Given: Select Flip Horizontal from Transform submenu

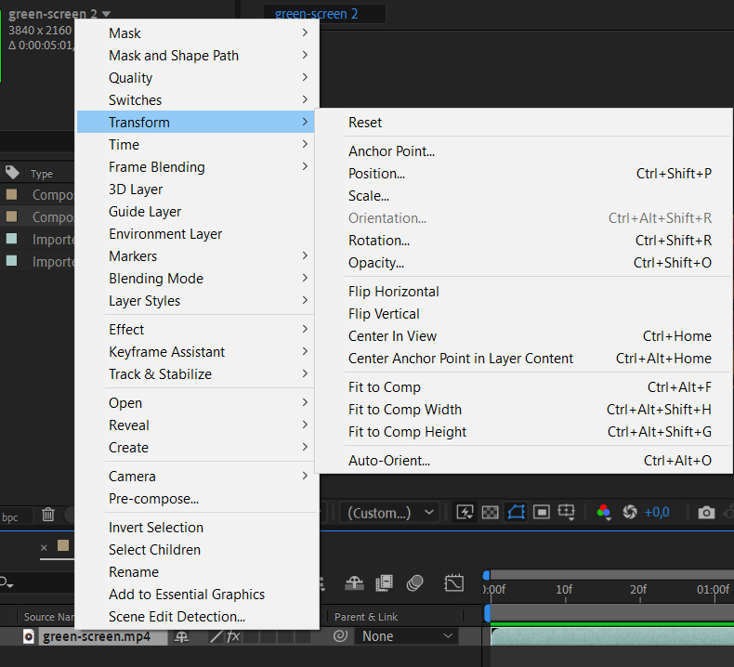Looking at the screenshot, I should click(394, 292).
